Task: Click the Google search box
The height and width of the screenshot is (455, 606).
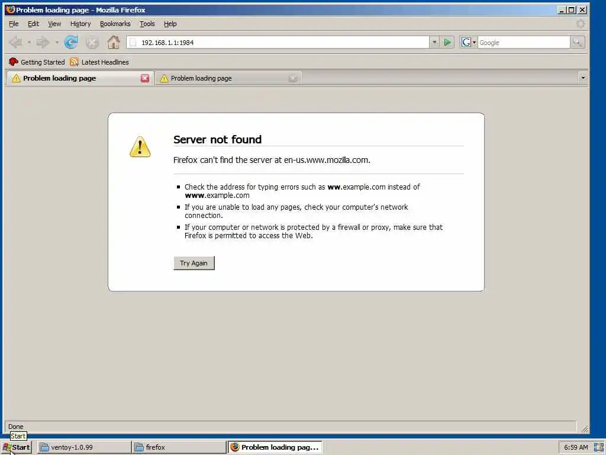Action: click(x=524, y=43)
